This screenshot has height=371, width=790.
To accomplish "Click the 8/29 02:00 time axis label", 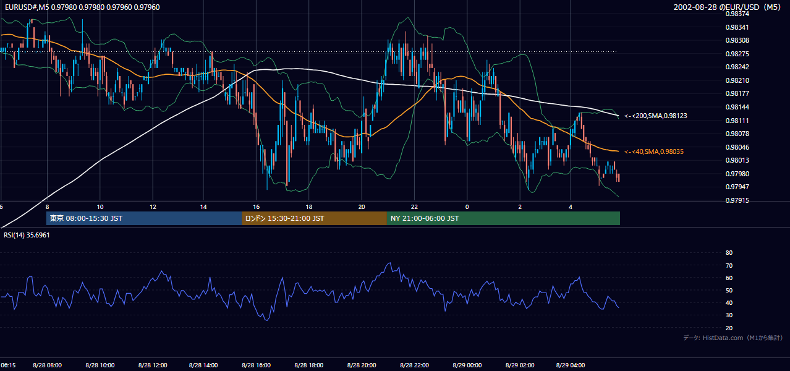I will click(520, 365).
